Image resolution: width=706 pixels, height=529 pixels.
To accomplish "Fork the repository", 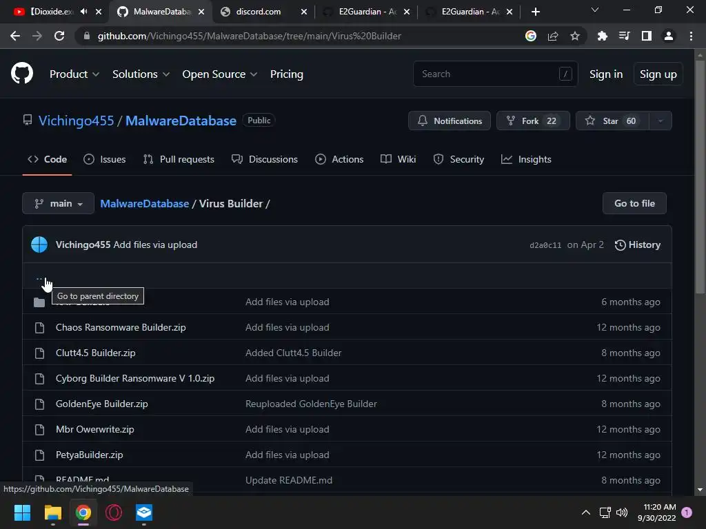I will pyautogui.click(x=533, y=121).
